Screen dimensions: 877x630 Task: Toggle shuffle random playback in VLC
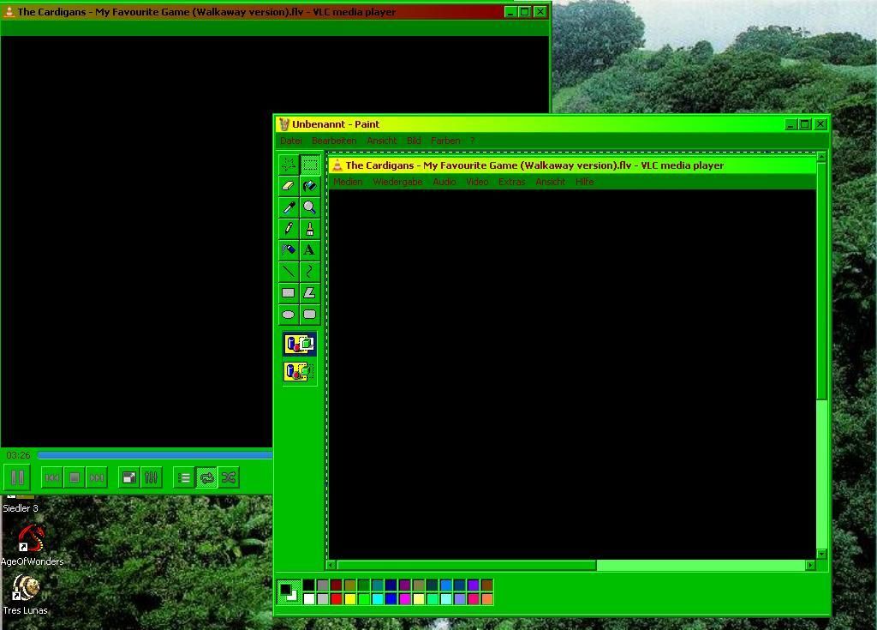pos(229,477)
